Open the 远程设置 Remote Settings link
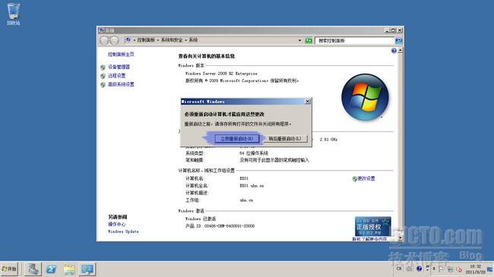Viewport: 494px width, 277px height. [116, 76]
